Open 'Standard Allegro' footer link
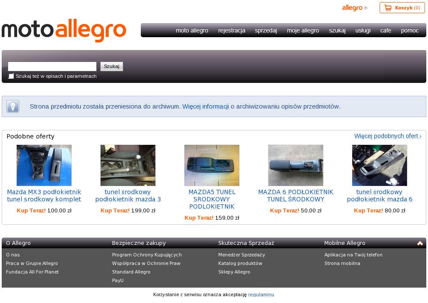Image resolution: width=428 pixels, height=303 pixels. 131,272
